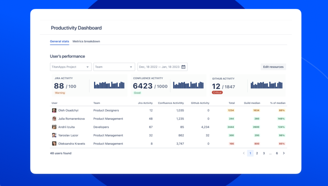Select page 2 in pagination

[x=257, y=153]
